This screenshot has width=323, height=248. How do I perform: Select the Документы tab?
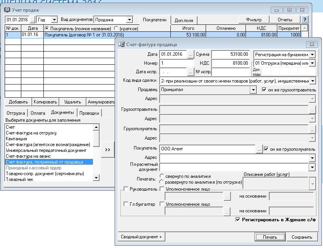tap(62, 112)
